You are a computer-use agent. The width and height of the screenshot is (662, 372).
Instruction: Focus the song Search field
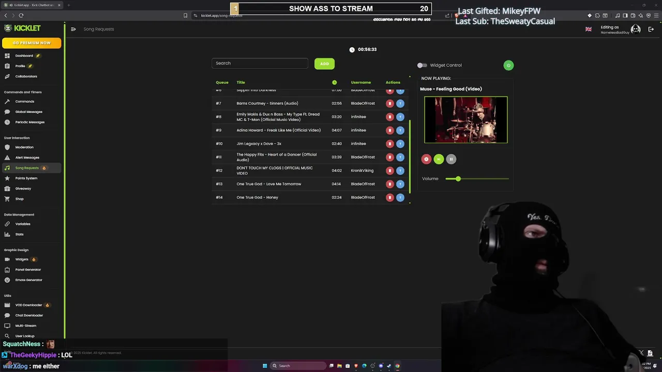pyautogui.click(x=260, y=63)
